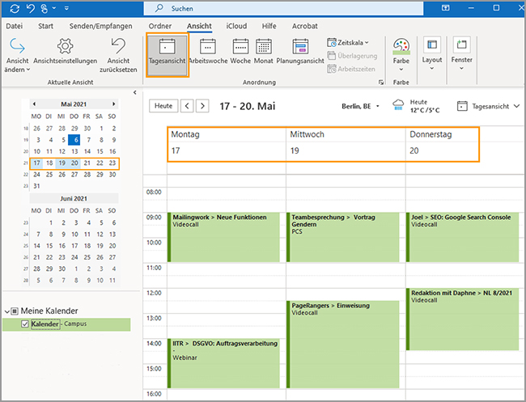Click the Heute button
Viewport: 526px width, 402px height.
click(163, 106)
